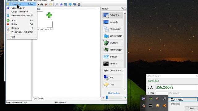
Task: Click the NVIDIA tray icon
Action: pyautogui.click(x=151, y=99)
